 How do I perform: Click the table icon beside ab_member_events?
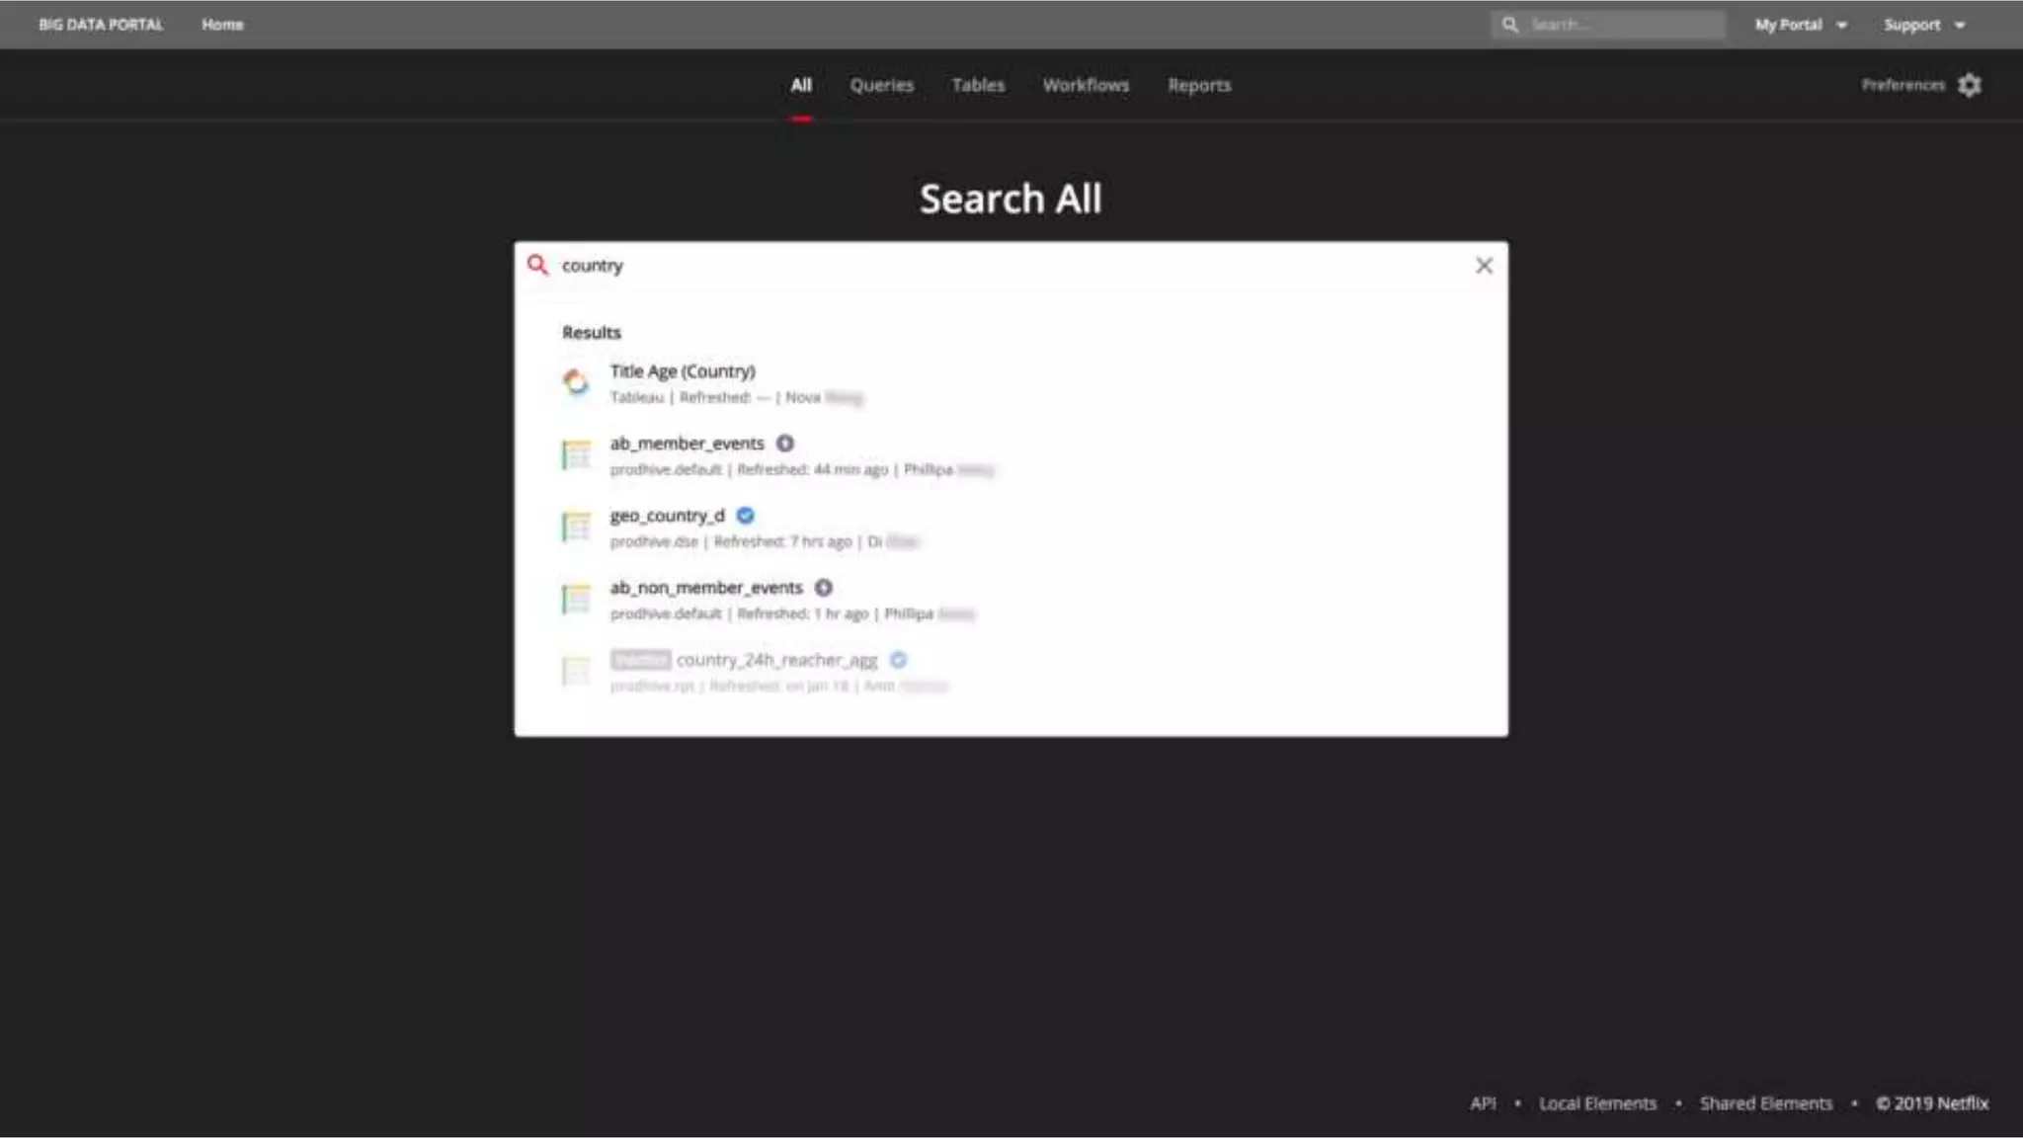576,454
